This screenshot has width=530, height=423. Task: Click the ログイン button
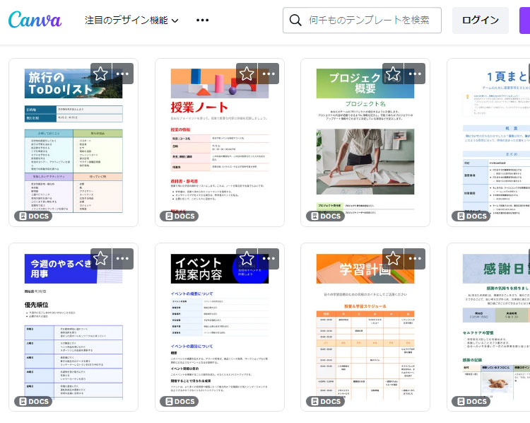click(481, 21)
